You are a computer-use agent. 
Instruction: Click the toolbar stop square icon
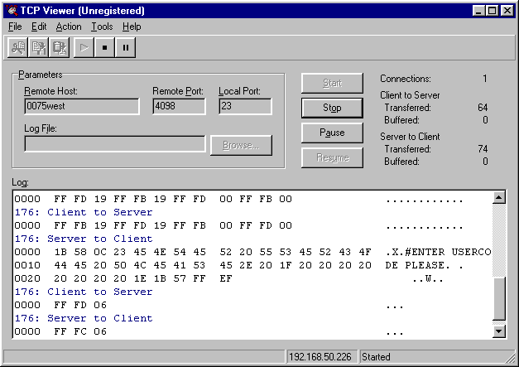click(104, 48)
